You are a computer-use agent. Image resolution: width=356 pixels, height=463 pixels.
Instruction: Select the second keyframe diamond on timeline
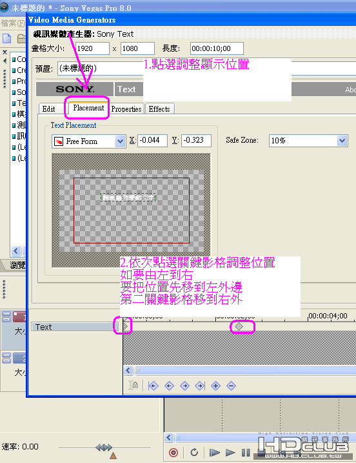(239, 327)
